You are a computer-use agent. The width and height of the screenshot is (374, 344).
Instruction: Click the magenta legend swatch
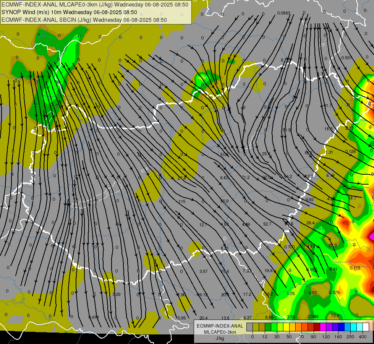tap(323, 327)
